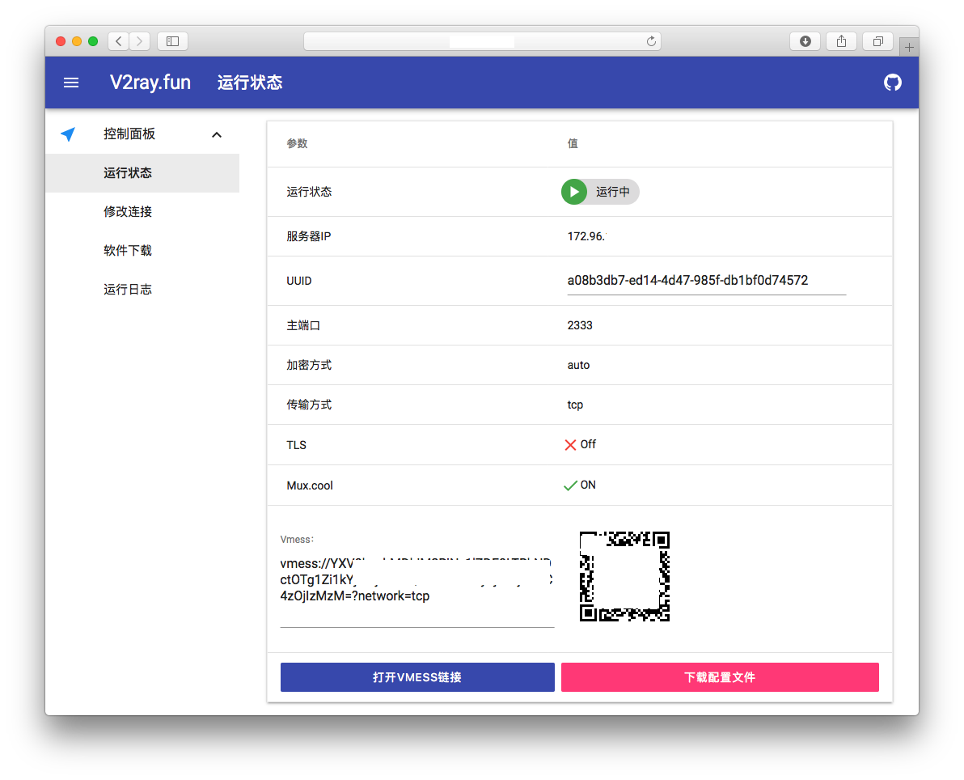The image size is (964, 780).
Task: Open the hamburger navigation menu
Action: [71, 83]
